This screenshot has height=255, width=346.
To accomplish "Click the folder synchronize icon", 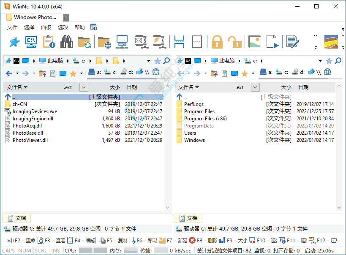I will pos(84,42).
